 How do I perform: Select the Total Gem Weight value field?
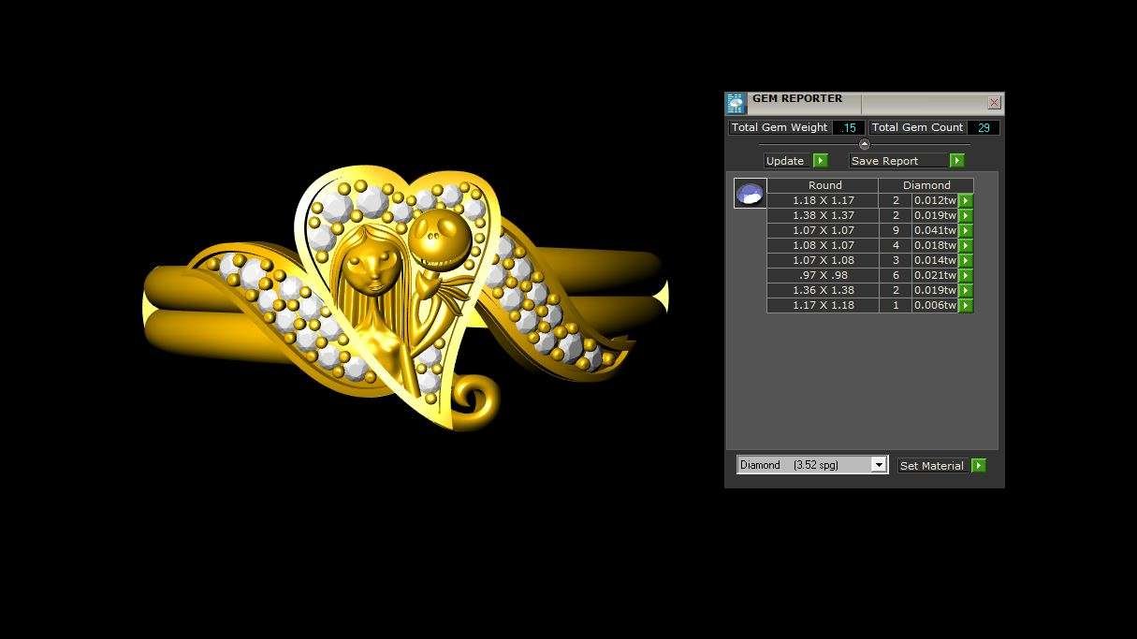[x=849, y=128]
